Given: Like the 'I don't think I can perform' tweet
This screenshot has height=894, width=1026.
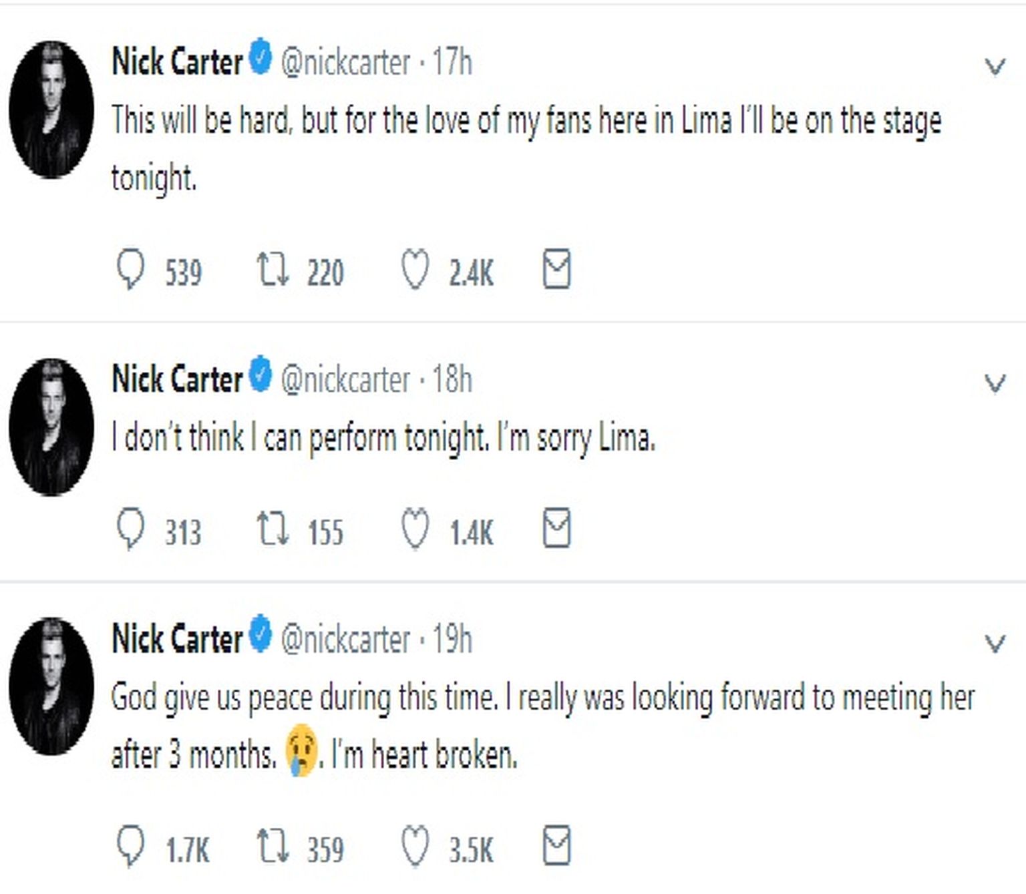Looking at the screenshot, I should 415,529.
